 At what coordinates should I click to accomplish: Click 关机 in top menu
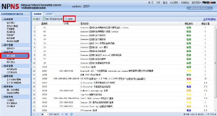tap(158, 2)
